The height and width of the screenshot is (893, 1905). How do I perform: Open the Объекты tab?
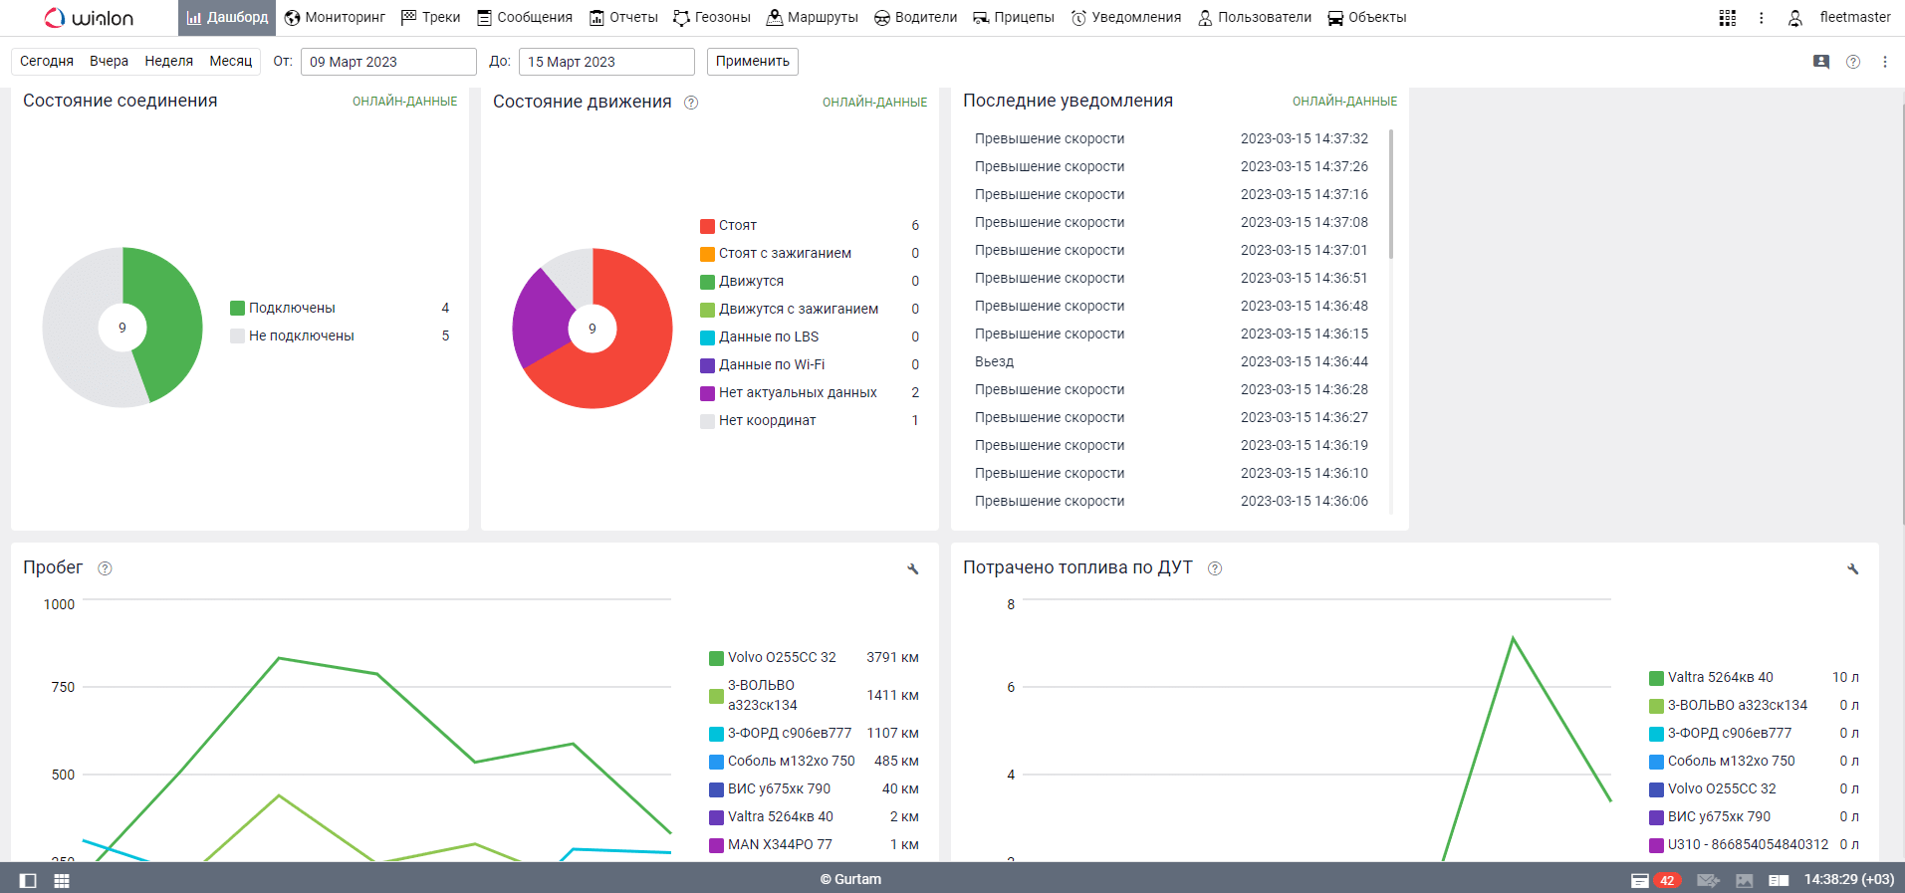click(x=1367, y=18)
